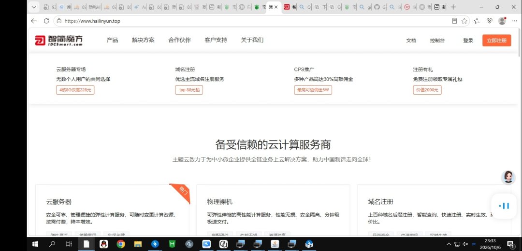
Task: Close the active browser tab
Action: tap(276, 7)
